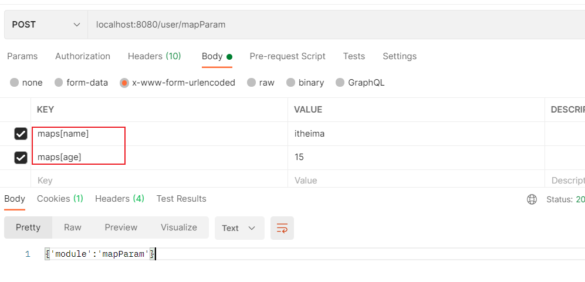
Task: Click the globe network icon near Status
Action: (532, 199)
